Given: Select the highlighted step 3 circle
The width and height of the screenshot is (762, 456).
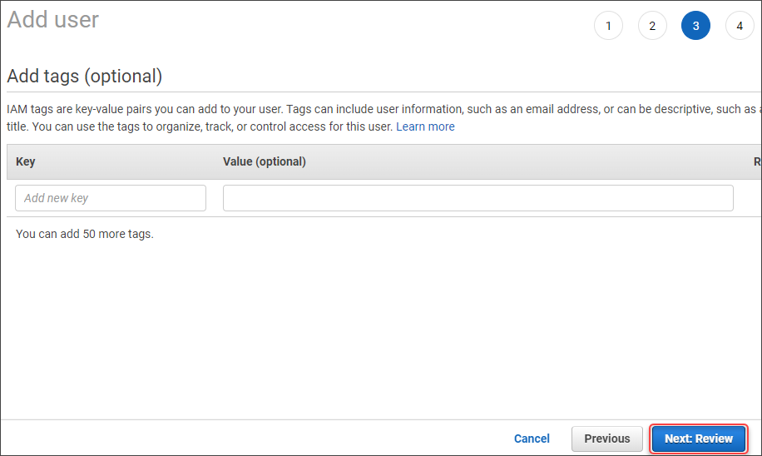Looking at the screenshot, I should tap(695, 26).
